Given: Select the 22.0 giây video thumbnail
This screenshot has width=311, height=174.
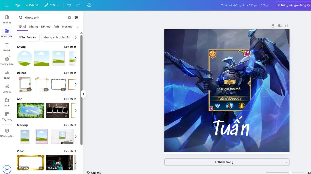Looking at the screenshot, I should (59, 163).
